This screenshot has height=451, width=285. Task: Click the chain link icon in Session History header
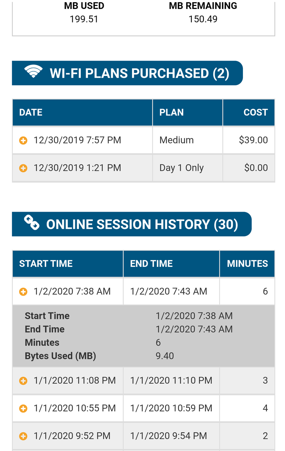[32, 223]
